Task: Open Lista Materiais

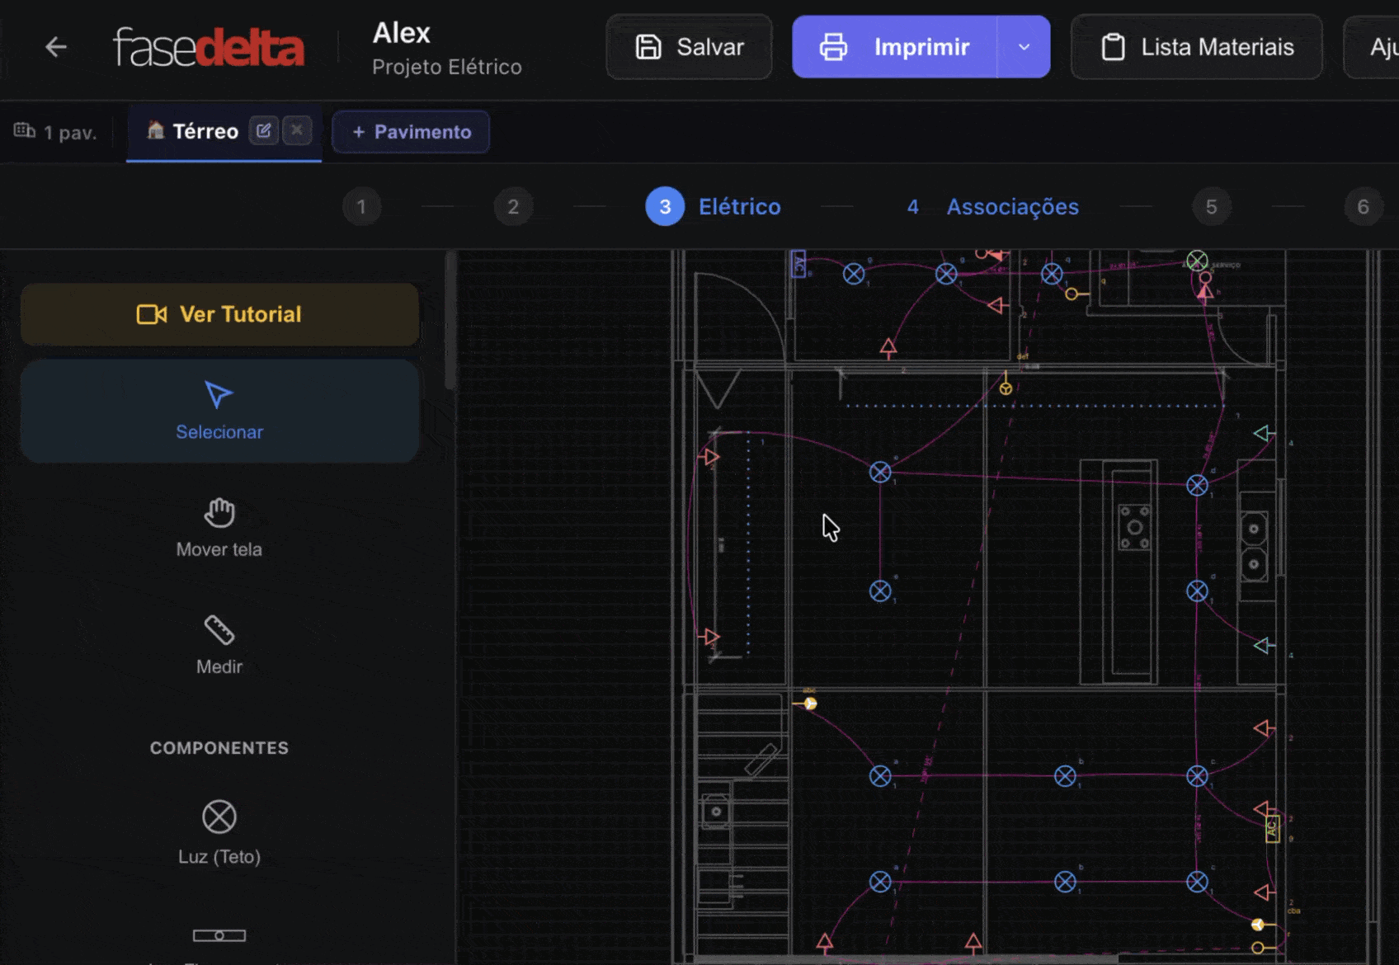Action: pyautogui.click(x=1196, y=47)
